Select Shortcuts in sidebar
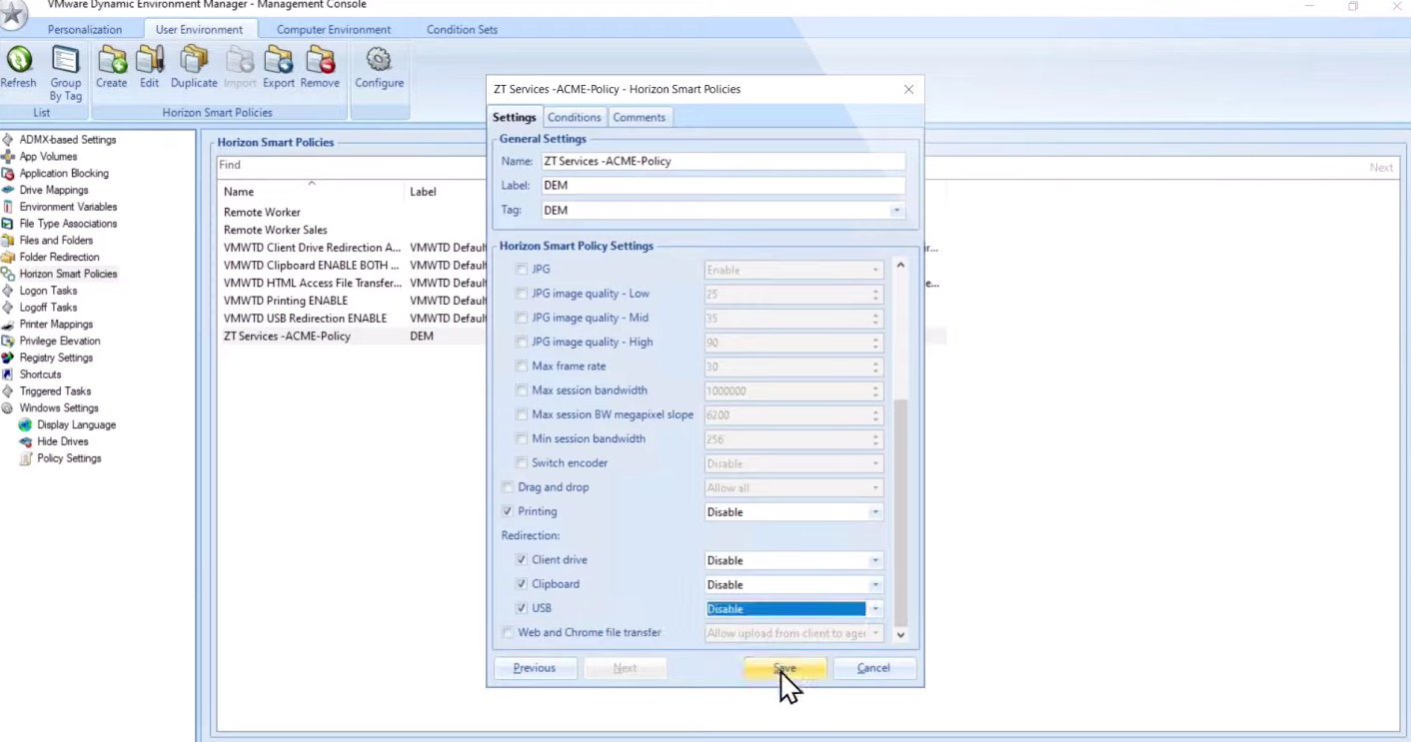 point(40,374)
